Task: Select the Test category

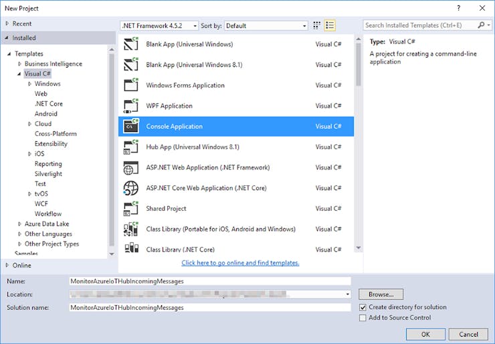Action: (40, 184)
